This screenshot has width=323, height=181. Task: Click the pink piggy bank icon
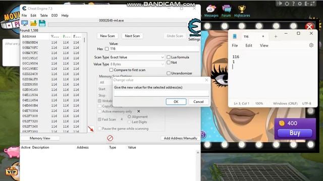pyautogui.click(x=12, y=152)
